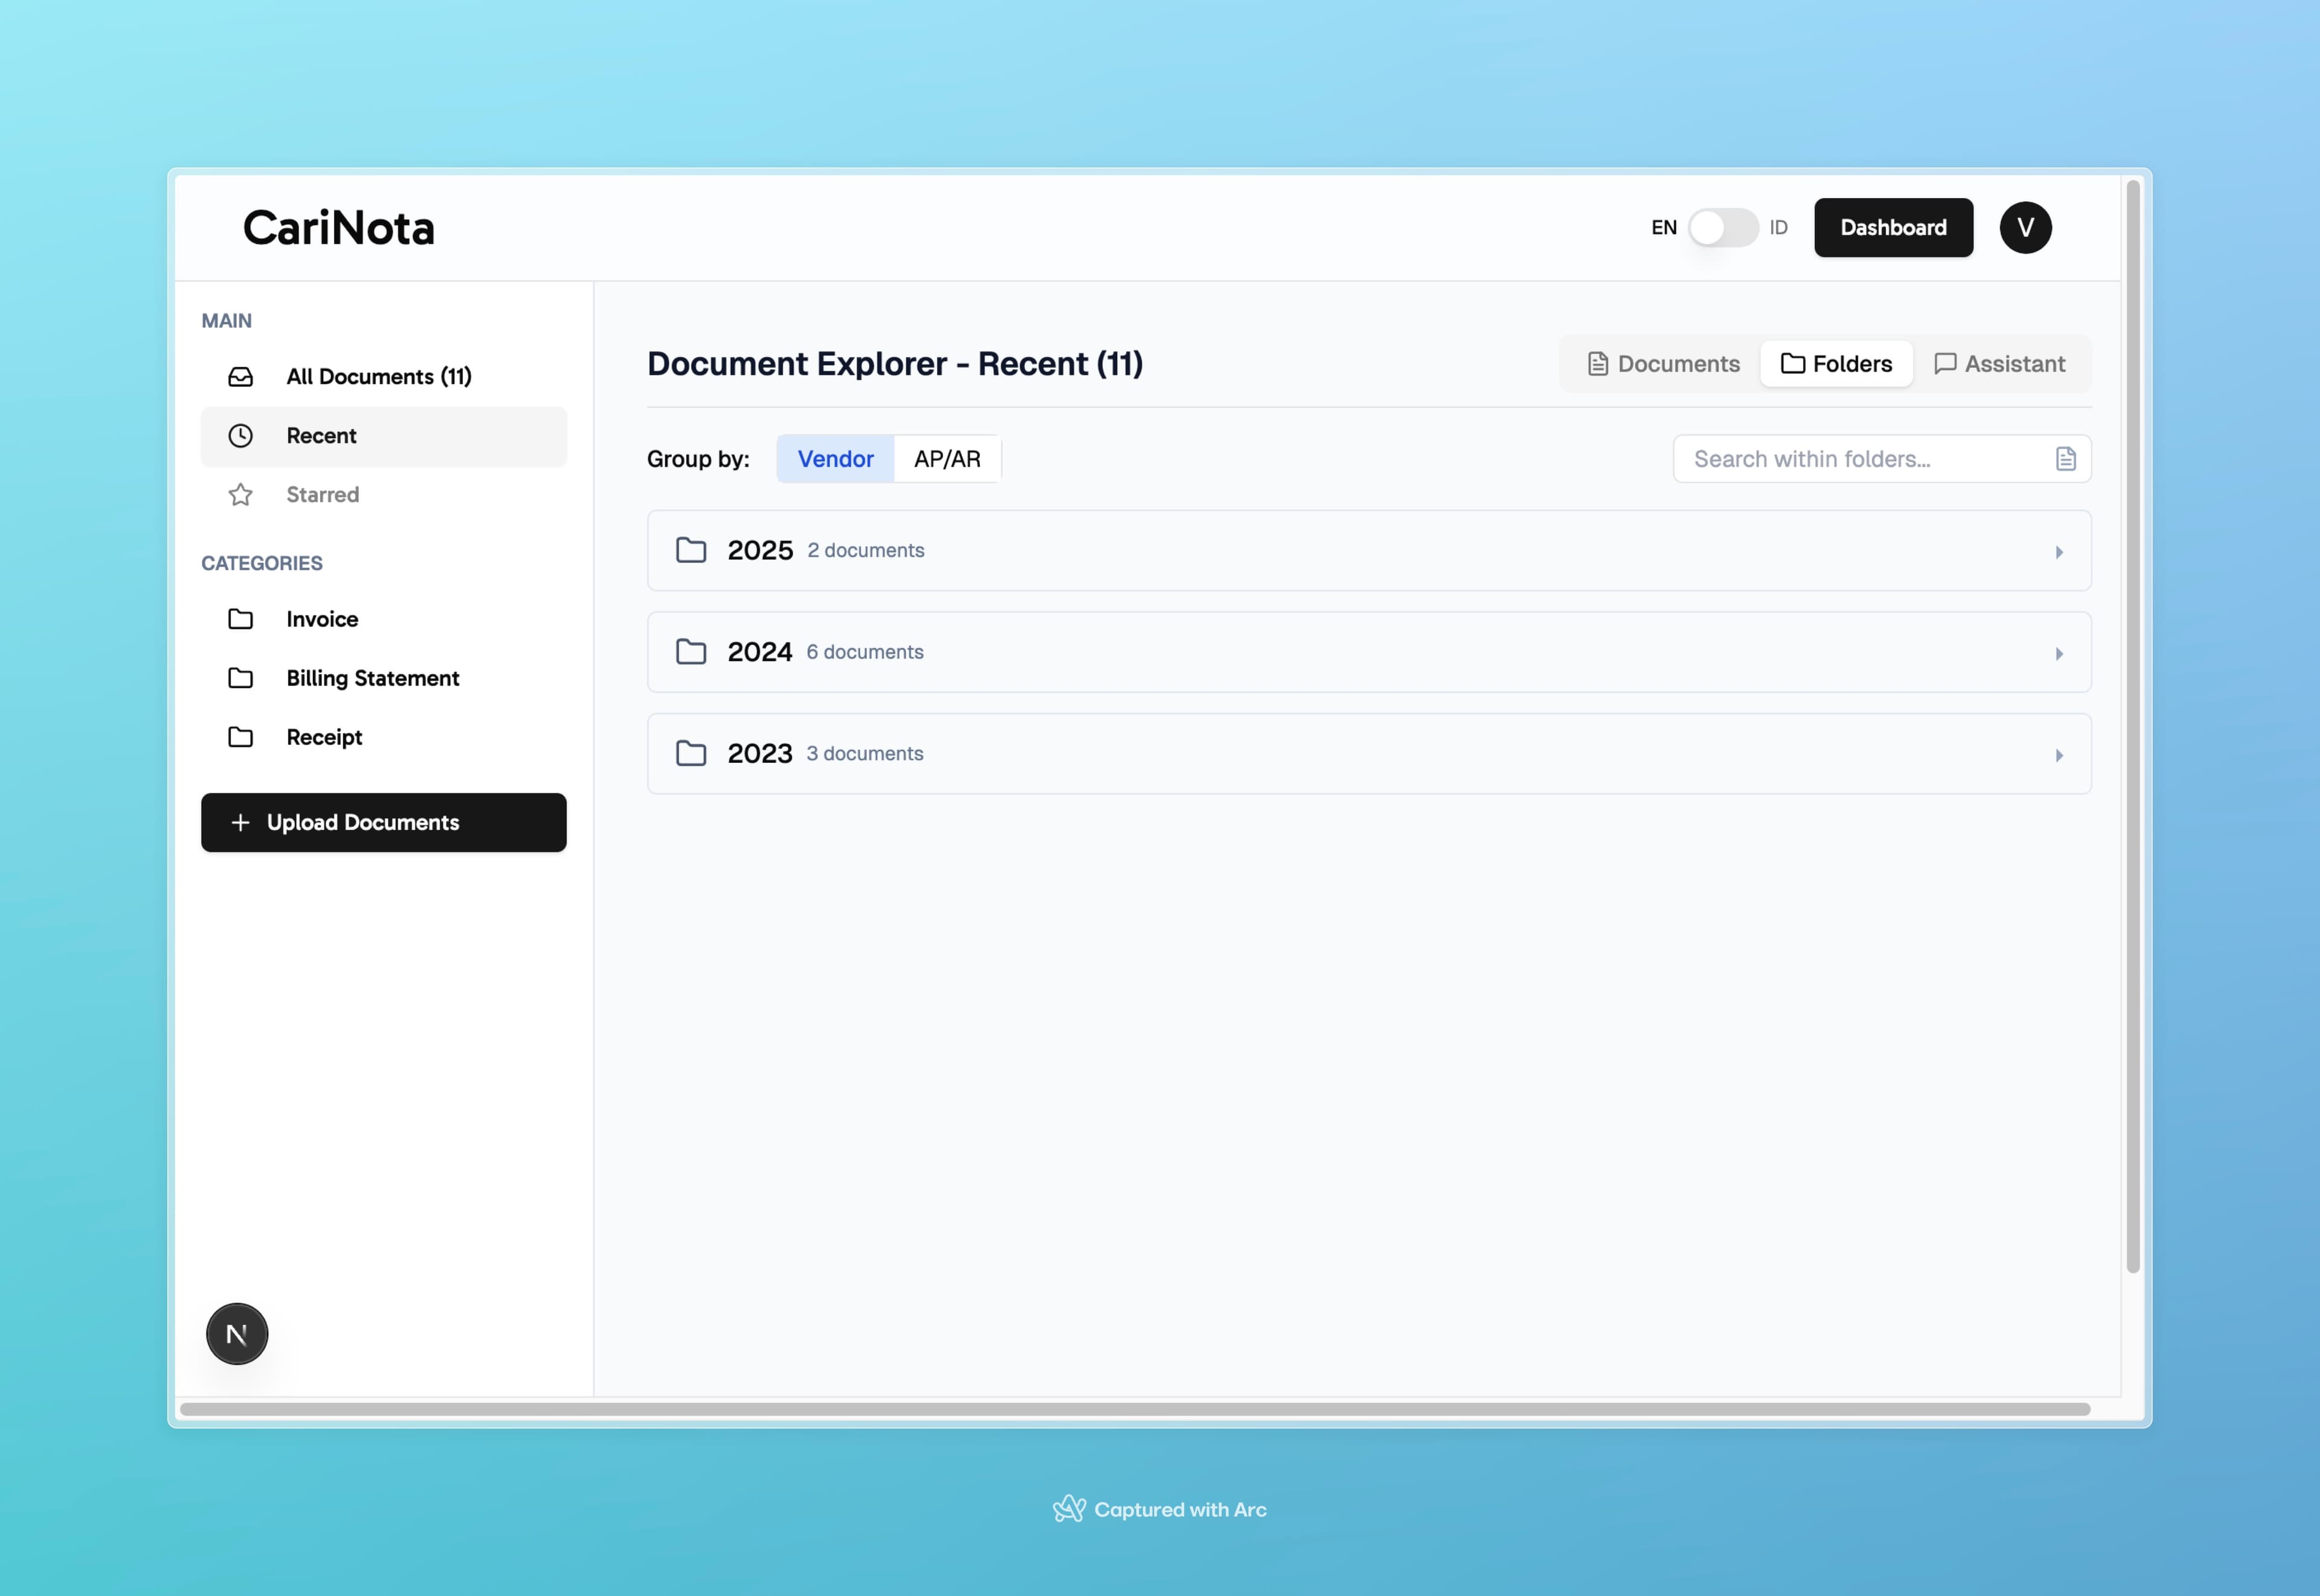Click the "3 documents" count text
This screenshot has width=2320, height=1596.
pos(865,754)
